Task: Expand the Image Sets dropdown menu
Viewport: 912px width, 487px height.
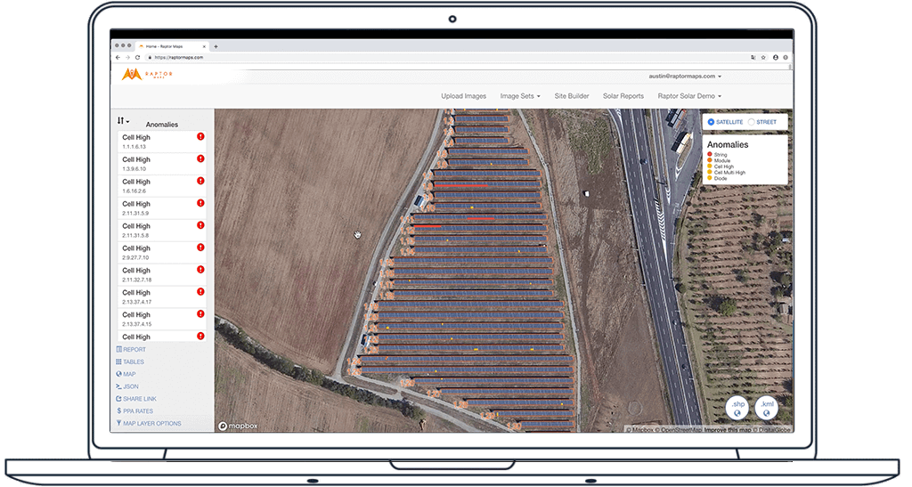Action: point(520,96)
